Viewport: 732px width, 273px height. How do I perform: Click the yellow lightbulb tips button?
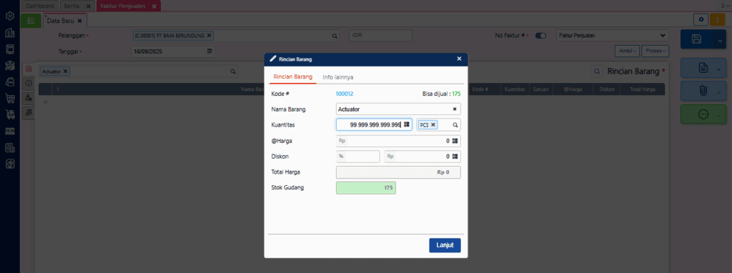pos(717,19)
